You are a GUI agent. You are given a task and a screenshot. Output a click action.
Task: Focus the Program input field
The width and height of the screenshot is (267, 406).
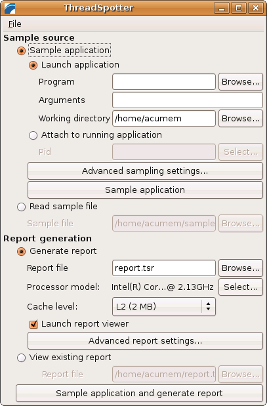(163, 82)
